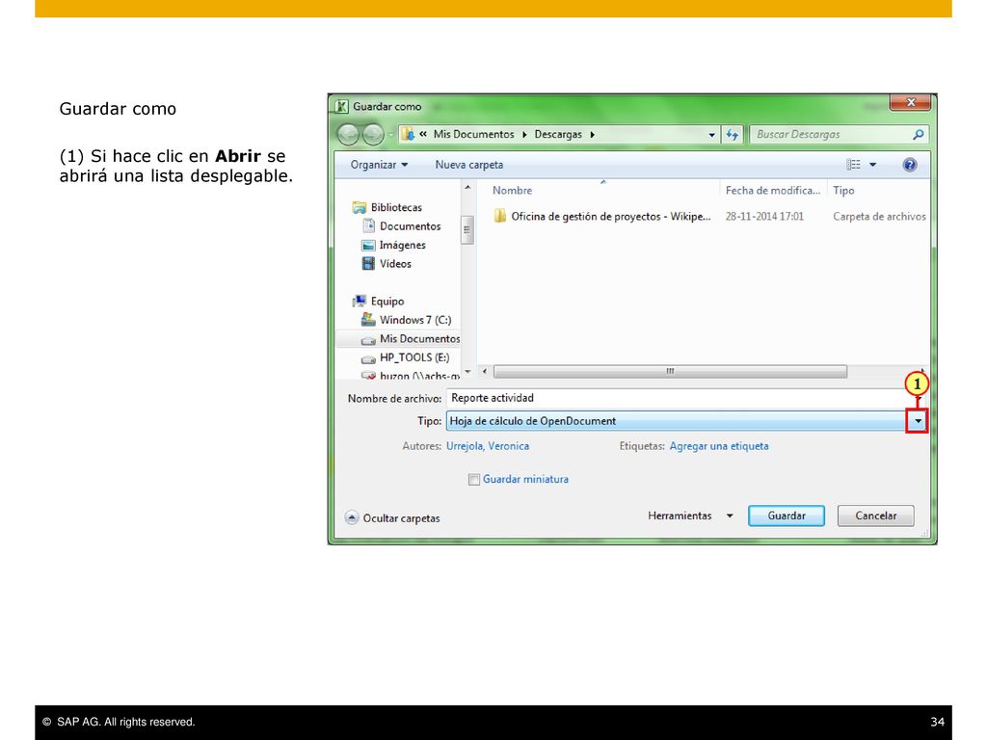Click the Agregar una etiqueta link
The width and height of the screenshot is (987, 740).
click(x=719, y=446)
